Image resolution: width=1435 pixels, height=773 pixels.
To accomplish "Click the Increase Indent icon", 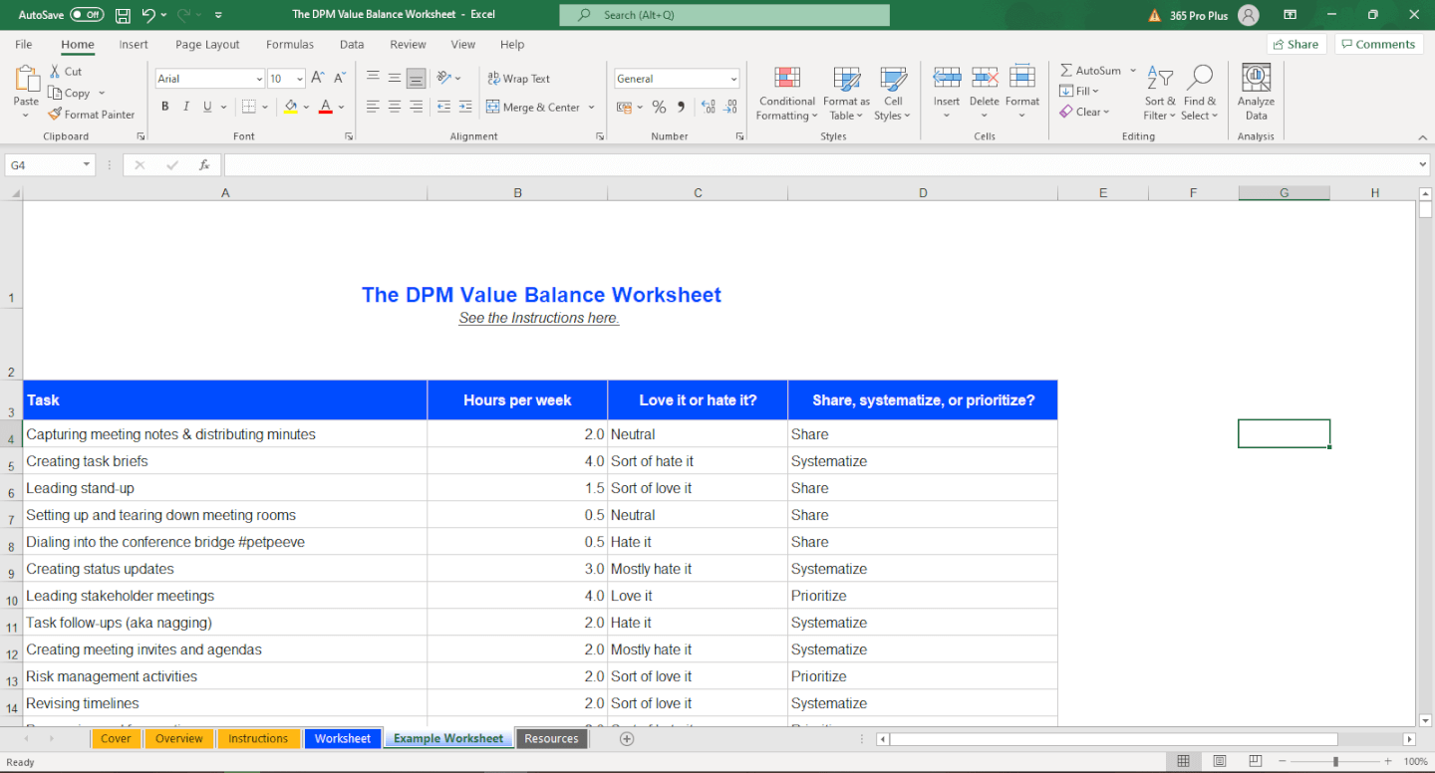I will pos(465,107).
